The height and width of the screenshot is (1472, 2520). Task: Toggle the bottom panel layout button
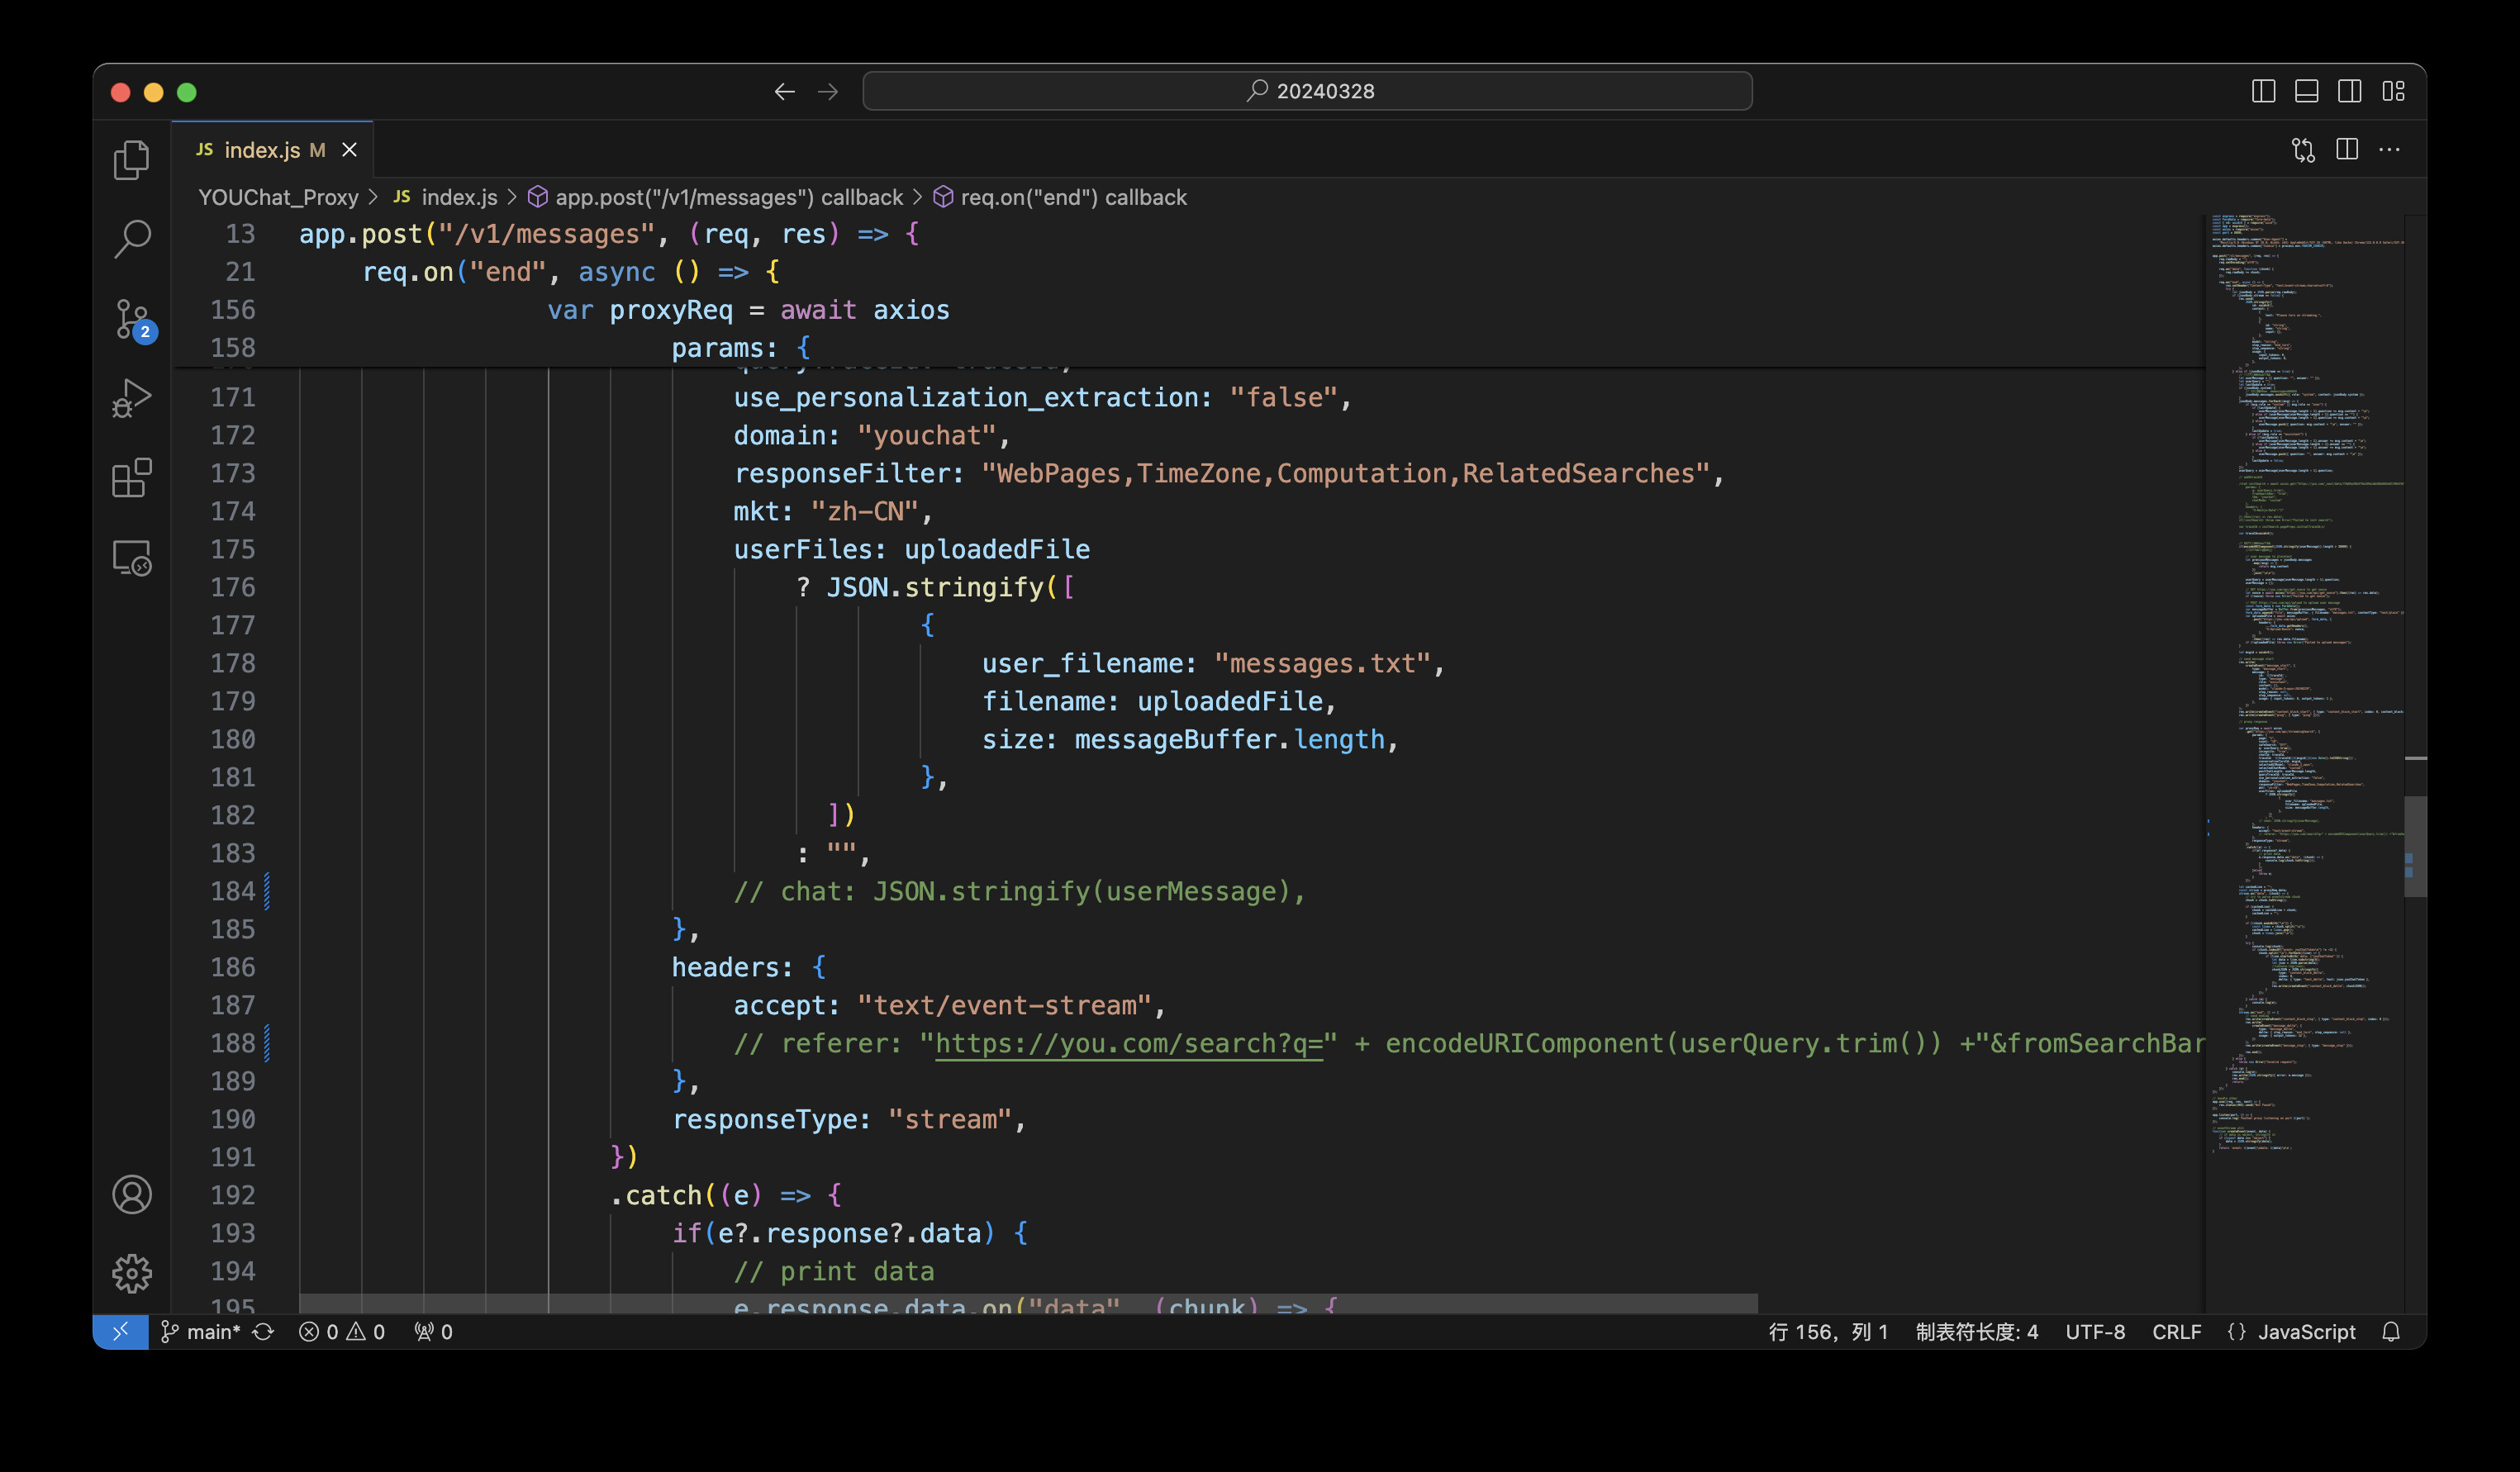[x=2306, y=91]
